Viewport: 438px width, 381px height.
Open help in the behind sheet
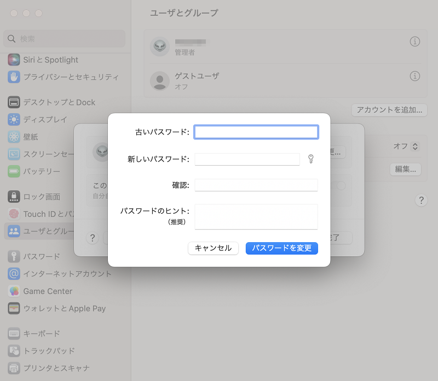[93, 238]
